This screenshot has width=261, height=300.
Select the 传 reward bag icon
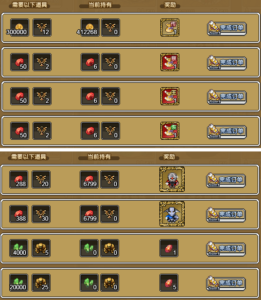pos(170,28)
